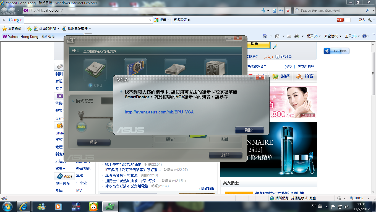Open Google toolbar search history dropdown

[x=150, y=20]
